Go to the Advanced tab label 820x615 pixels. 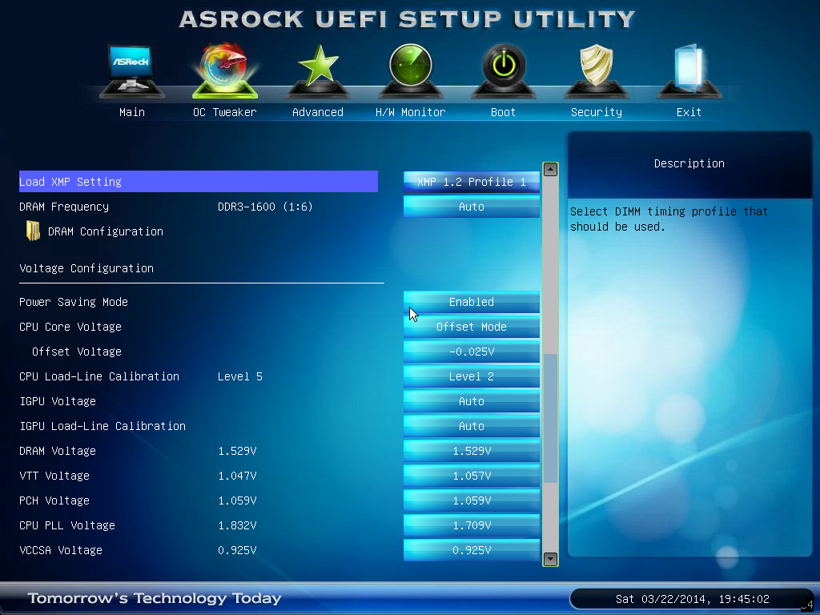tap(317, 112)
